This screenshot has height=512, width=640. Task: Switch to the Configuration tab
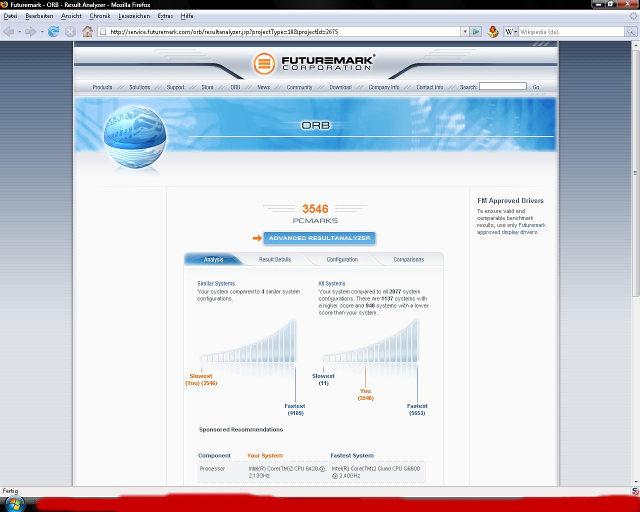pyautogui.click(x=342, y=259)
